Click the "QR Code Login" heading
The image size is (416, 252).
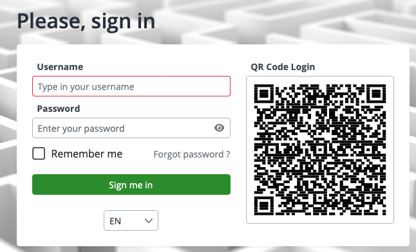(x=283, y=67)
